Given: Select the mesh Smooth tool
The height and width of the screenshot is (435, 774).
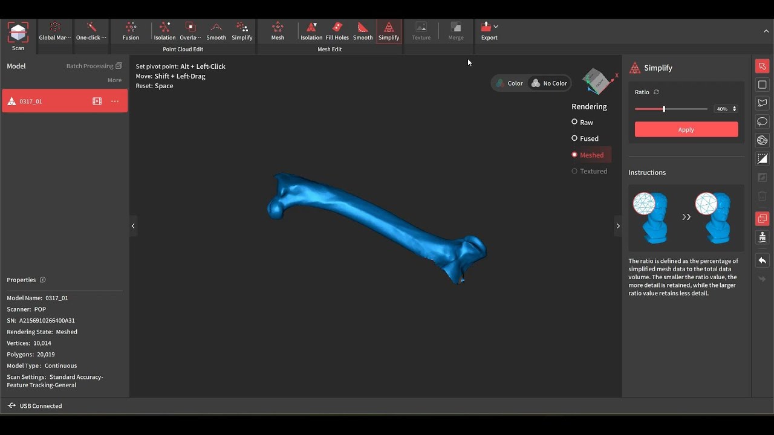Looking at the screenshot, I should point(363,31).
